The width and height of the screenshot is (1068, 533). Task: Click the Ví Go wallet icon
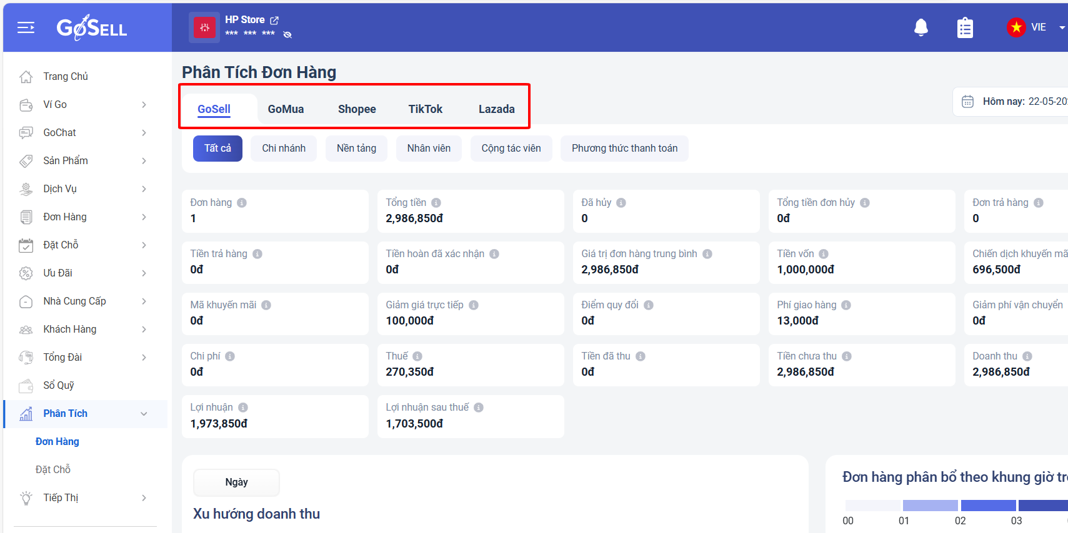pyautogui.click(x=26, y=105)
